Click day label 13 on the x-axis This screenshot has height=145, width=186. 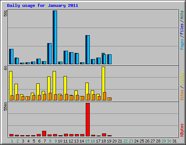[x=76, y=141]
